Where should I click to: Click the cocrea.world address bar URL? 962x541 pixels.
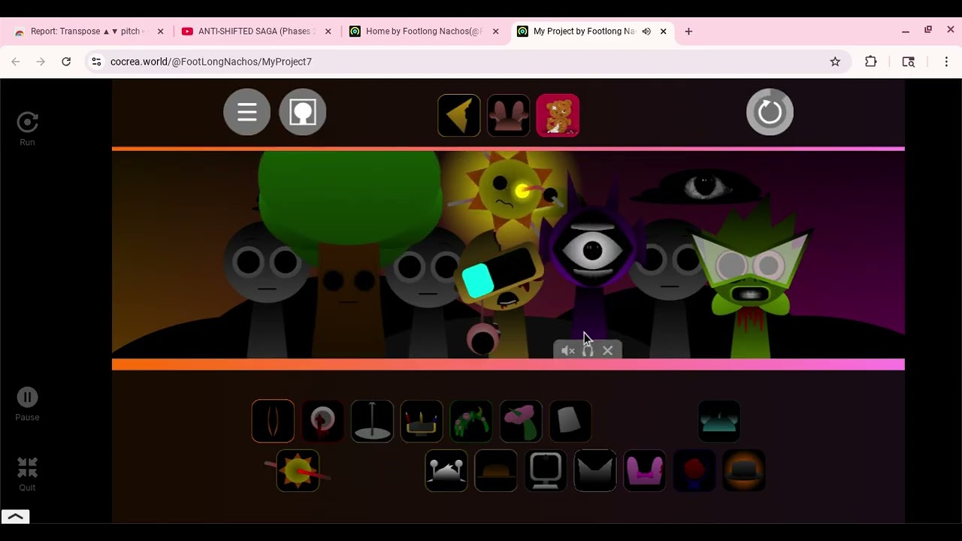point(211,62)
